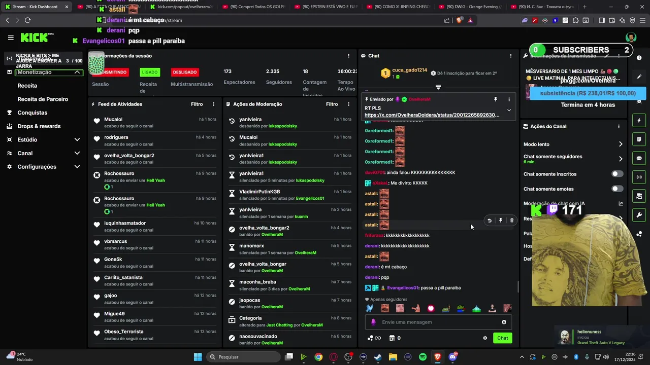Open Filtro in Ações de Moderação
This screenshot has width=650, height=365.
click(x=332, y=104)
